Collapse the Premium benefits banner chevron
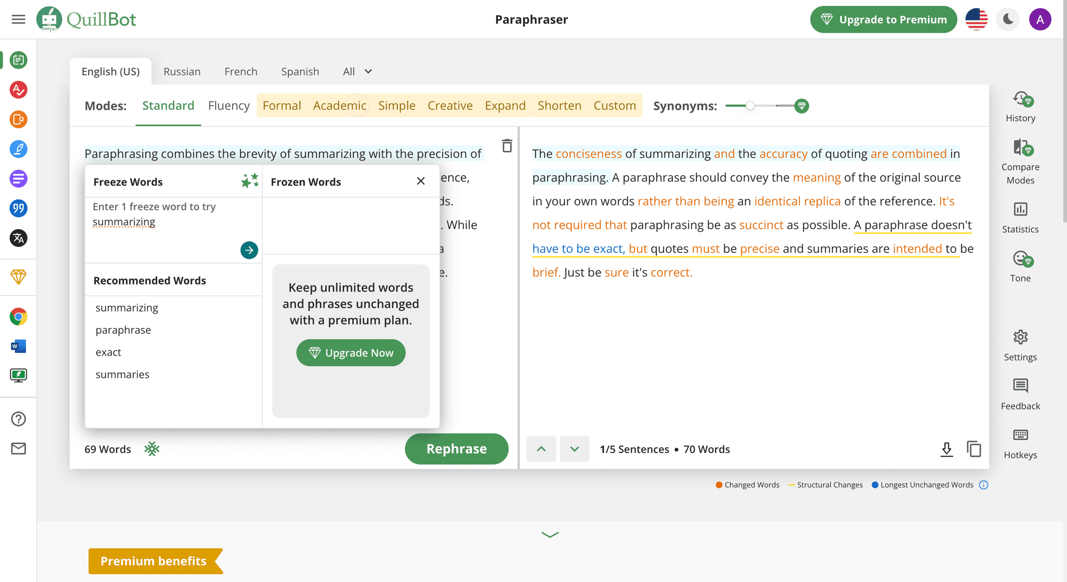The height and width of the screenshot is (582, 1067). [x=549, y=535]
